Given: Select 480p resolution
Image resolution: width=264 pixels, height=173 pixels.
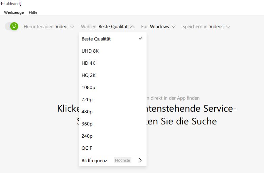Looking at the screenshot, I should [x=87, y=112].
